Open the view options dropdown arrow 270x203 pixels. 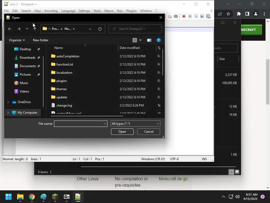tap(140, 40)
